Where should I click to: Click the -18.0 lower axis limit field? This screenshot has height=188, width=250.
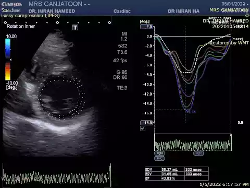(147, 123)
